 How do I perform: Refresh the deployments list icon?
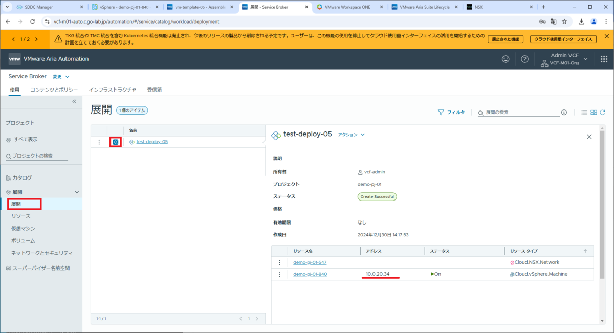coord(602,112)
